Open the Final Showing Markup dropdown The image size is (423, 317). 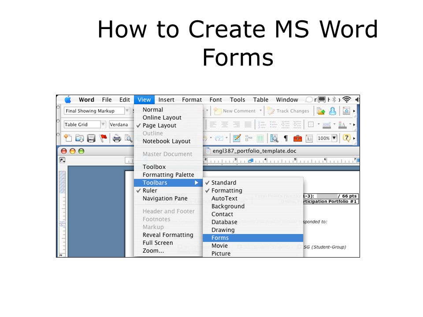tap(127, 111)
